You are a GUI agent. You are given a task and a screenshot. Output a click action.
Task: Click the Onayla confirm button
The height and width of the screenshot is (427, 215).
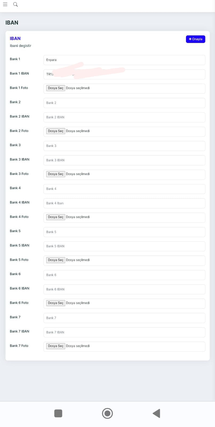pos(196,39)
